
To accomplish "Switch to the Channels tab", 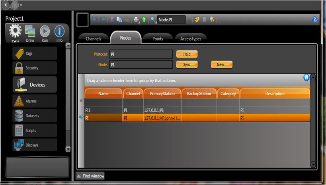I will click(x=93, y=39).
